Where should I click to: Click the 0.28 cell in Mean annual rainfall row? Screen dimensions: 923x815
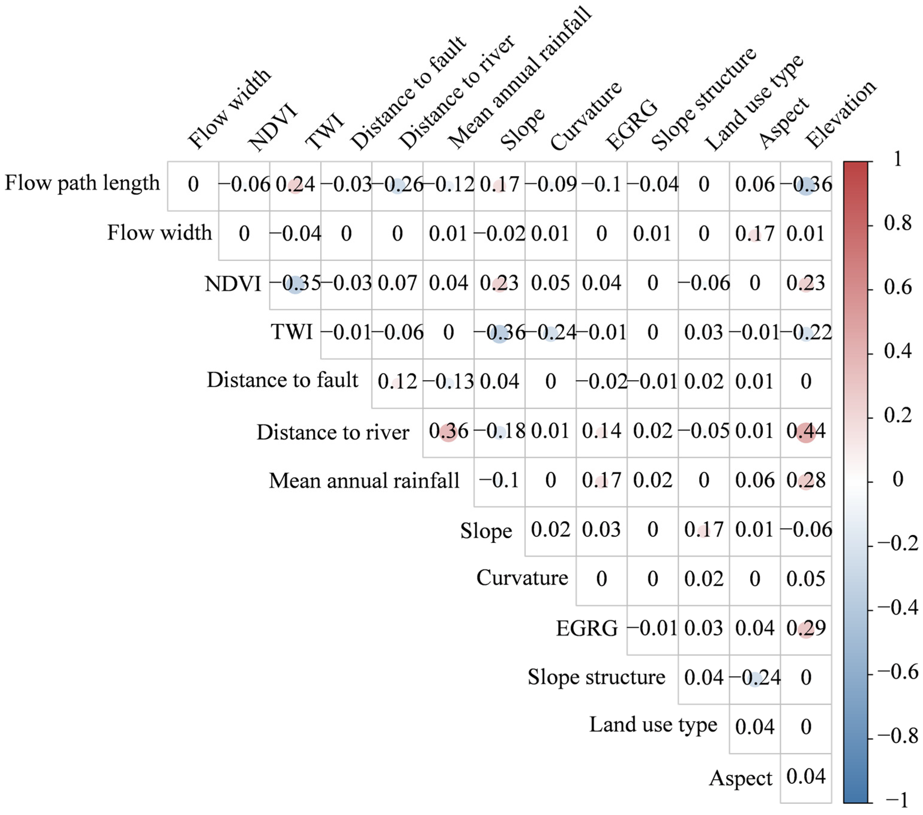click(806, 481)
